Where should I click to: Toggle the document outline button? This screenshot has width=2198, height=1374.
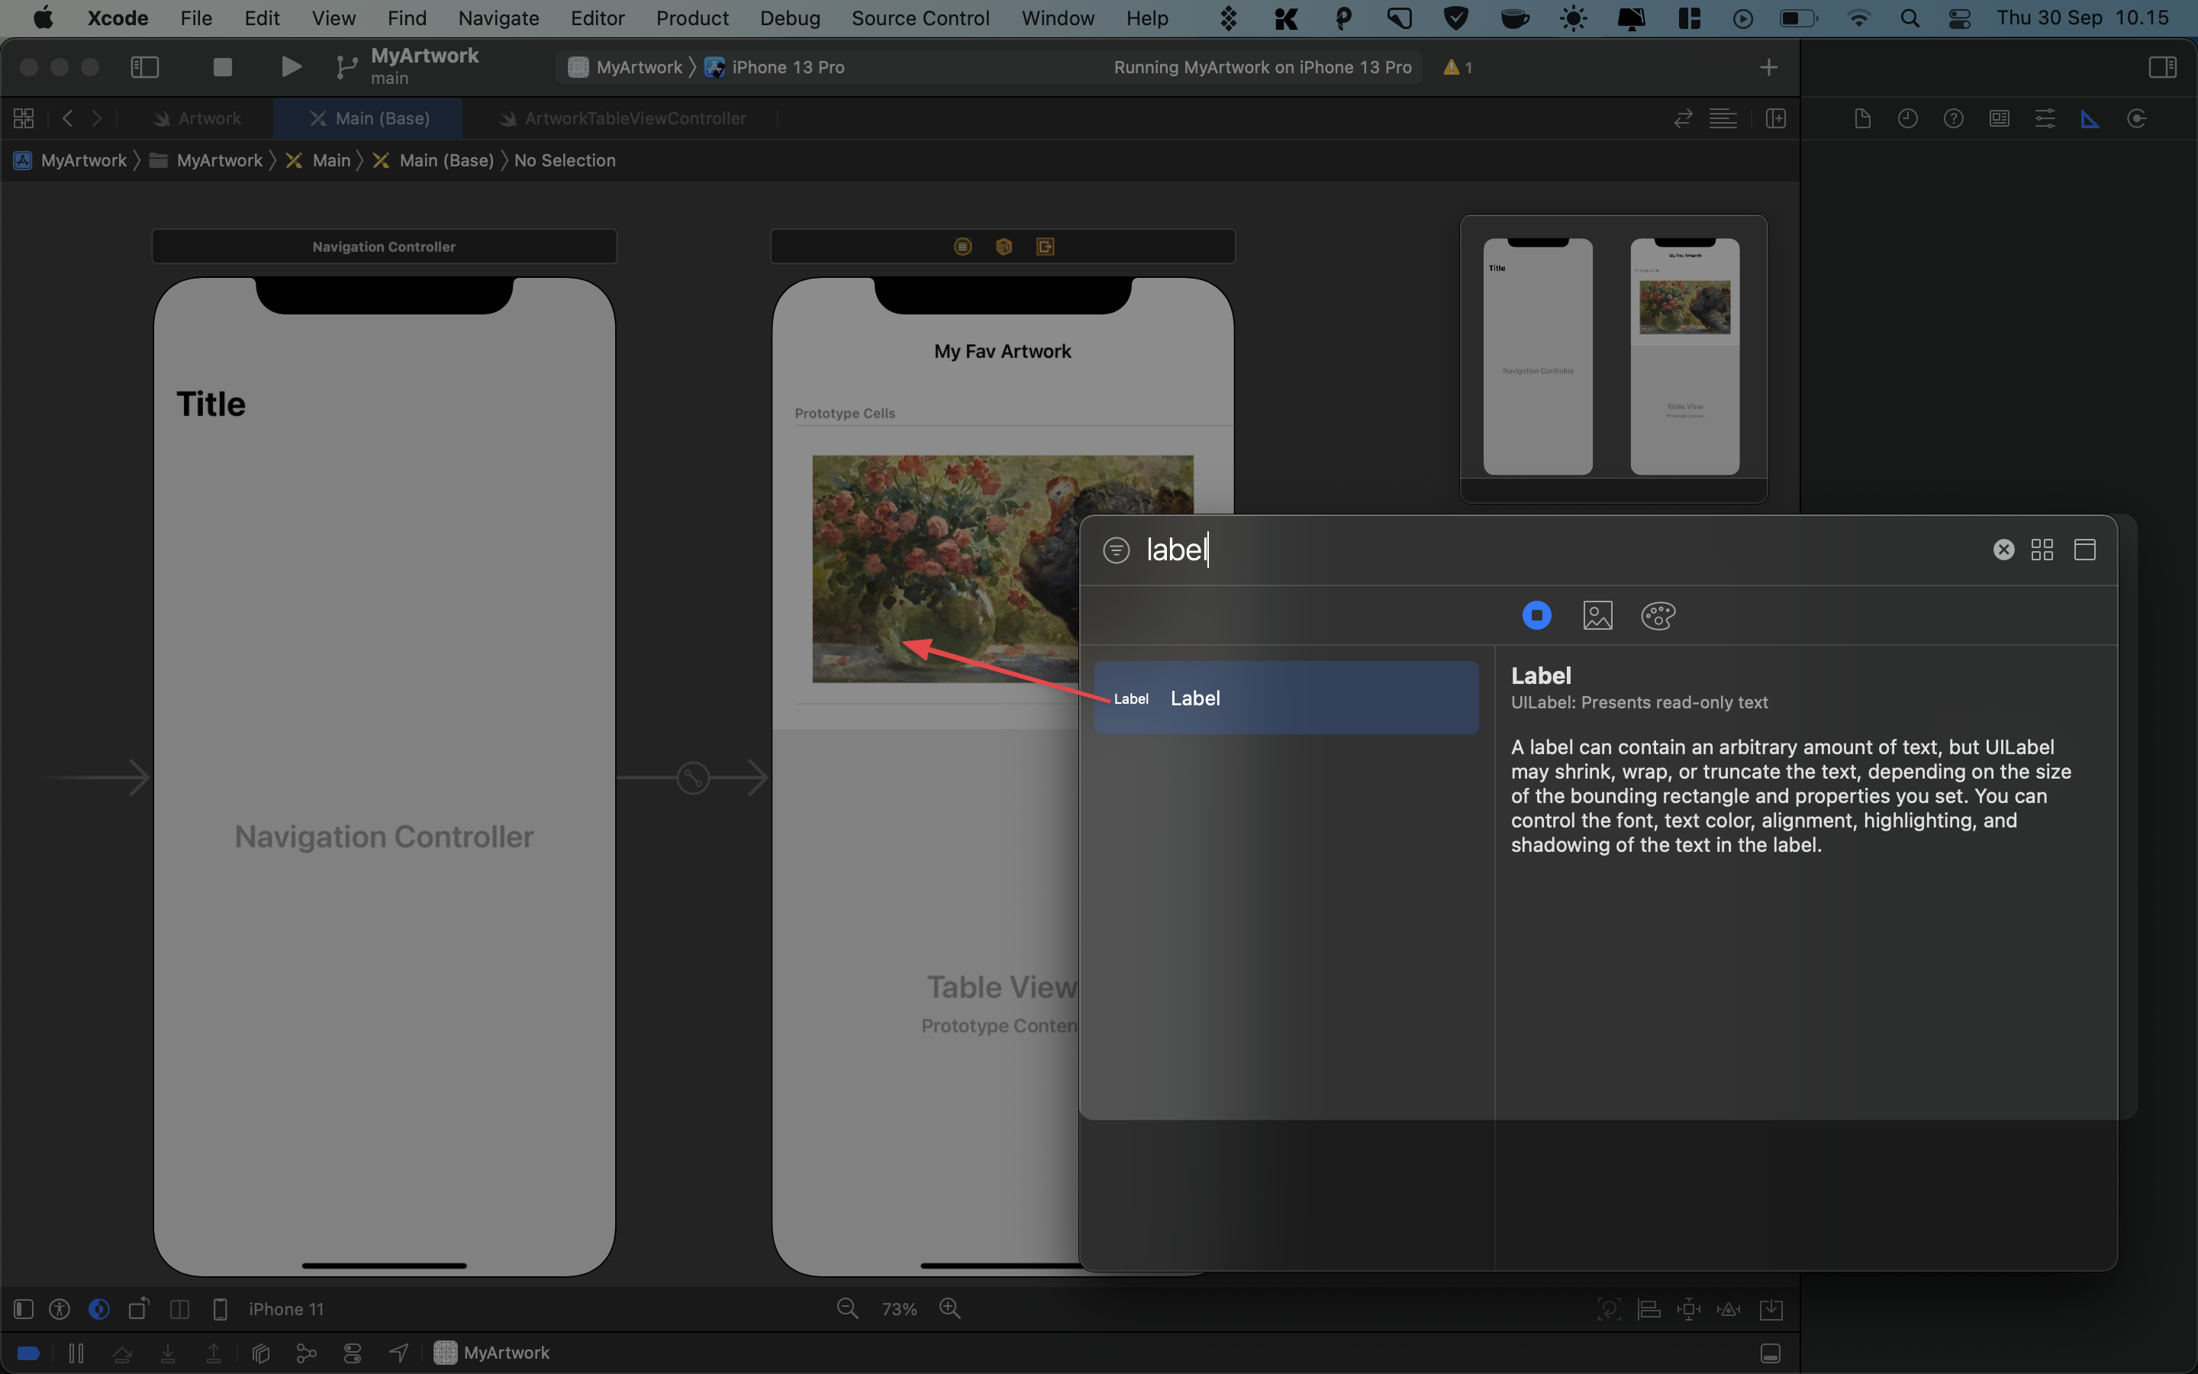tap(24, 1308)
